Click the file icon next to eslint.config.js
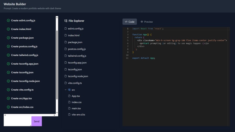235x132 pixels. (66, 28)
